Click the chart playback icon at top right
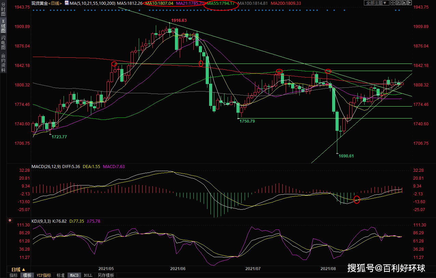Screen dimensions: 436x278 tap(404, 3)
